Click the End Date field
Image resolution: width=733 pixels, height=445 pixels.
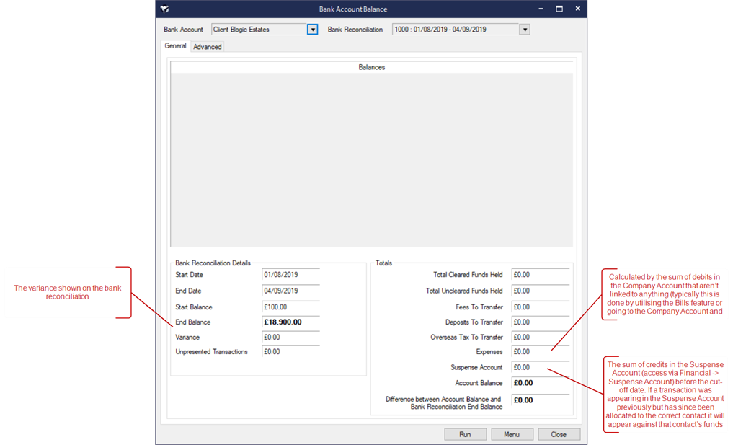click(290, 291)
